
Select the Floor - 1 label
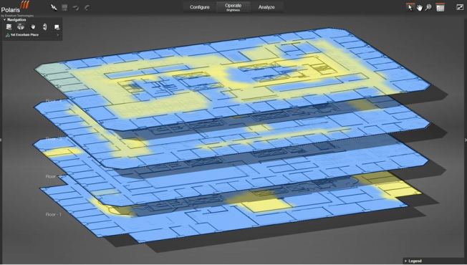[53, 214]
